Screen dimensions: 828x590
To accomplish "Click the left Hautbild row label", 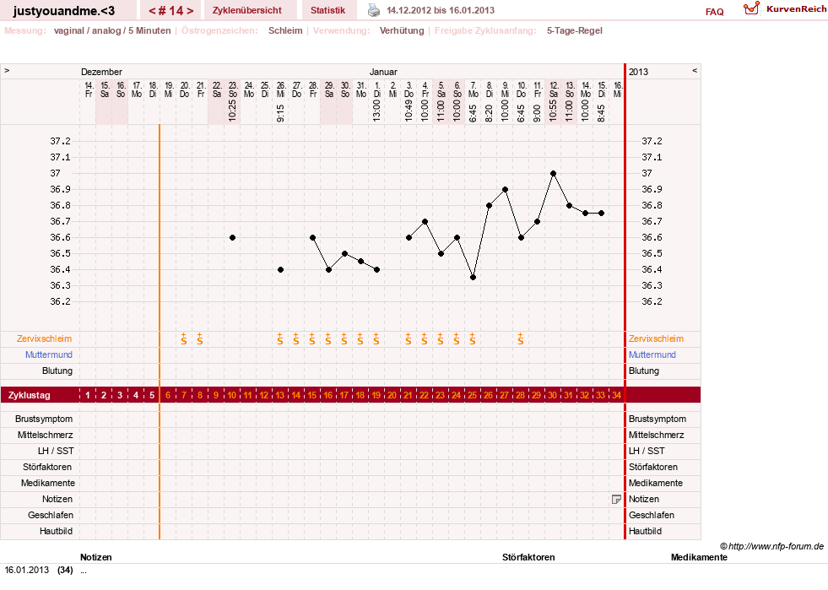I will [56, 531].
